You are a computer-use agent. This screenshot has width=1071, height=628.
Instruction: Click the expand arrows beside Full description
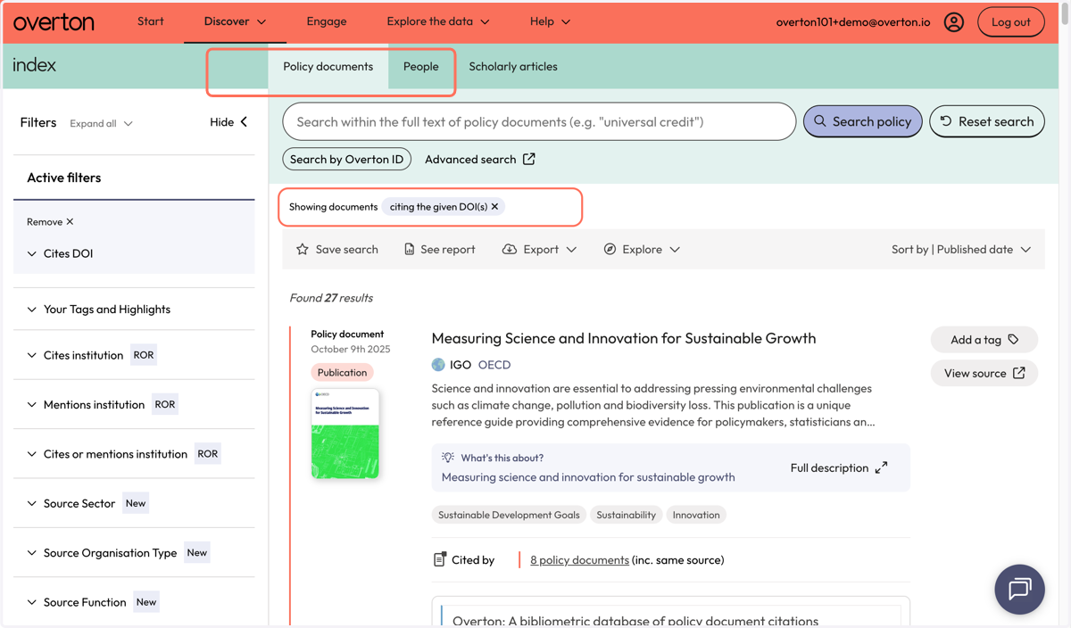881,467
